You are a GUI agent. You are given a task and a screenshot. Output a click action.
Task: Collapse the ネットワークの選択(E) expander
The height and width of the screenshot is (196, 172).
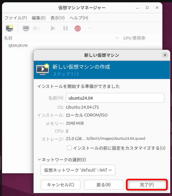(x=39, y=160)
